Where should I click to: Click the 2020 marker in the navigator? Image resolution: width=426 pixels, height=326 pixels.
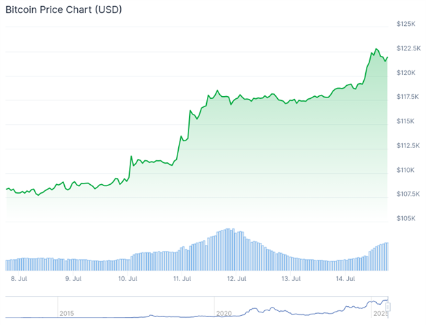pos(223,313)
